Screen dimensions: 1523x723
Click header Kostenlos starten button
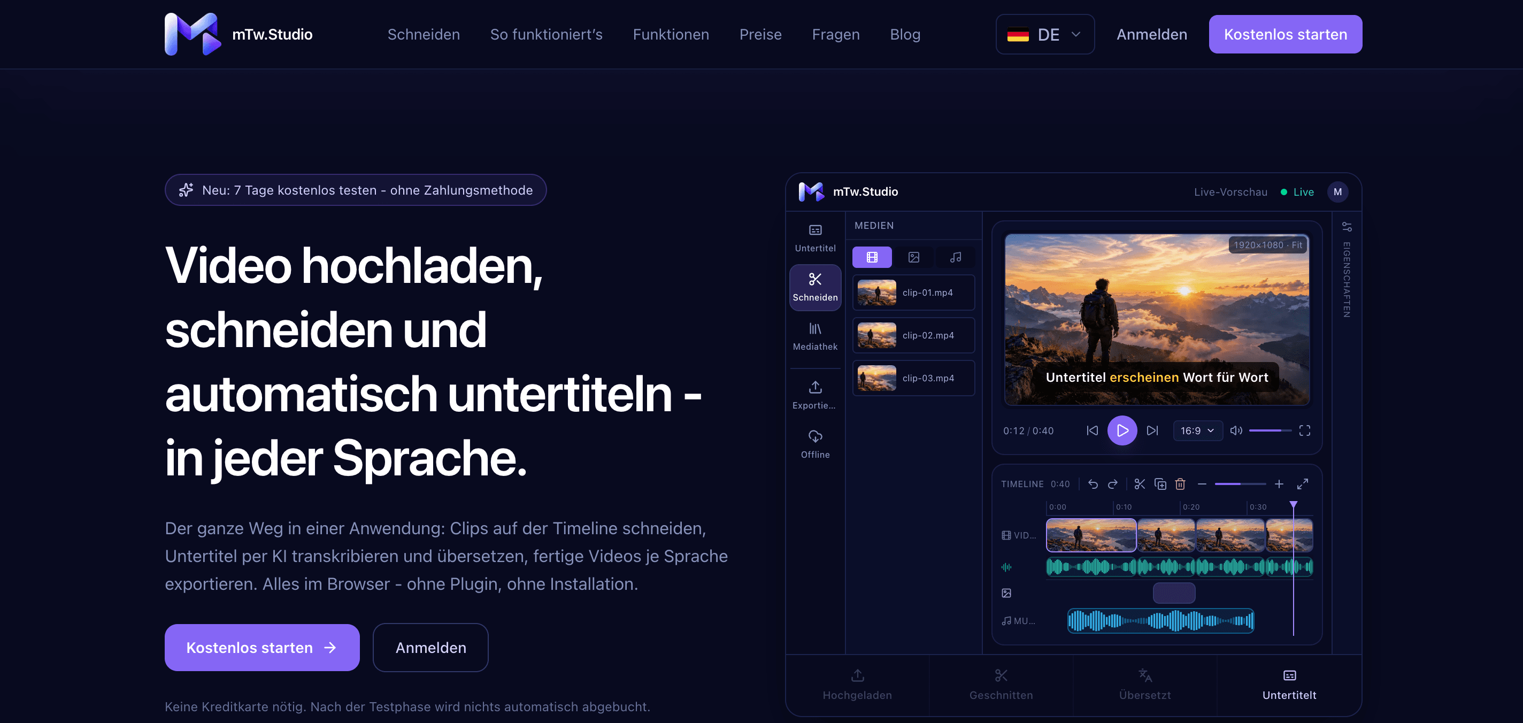click(1284, 34)
